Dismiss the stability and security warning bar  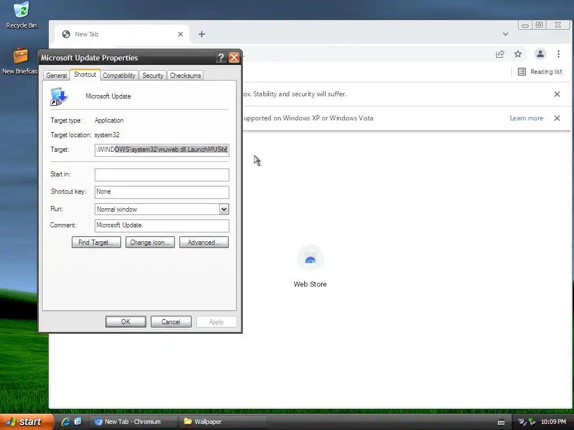click(x=557, y=94)
